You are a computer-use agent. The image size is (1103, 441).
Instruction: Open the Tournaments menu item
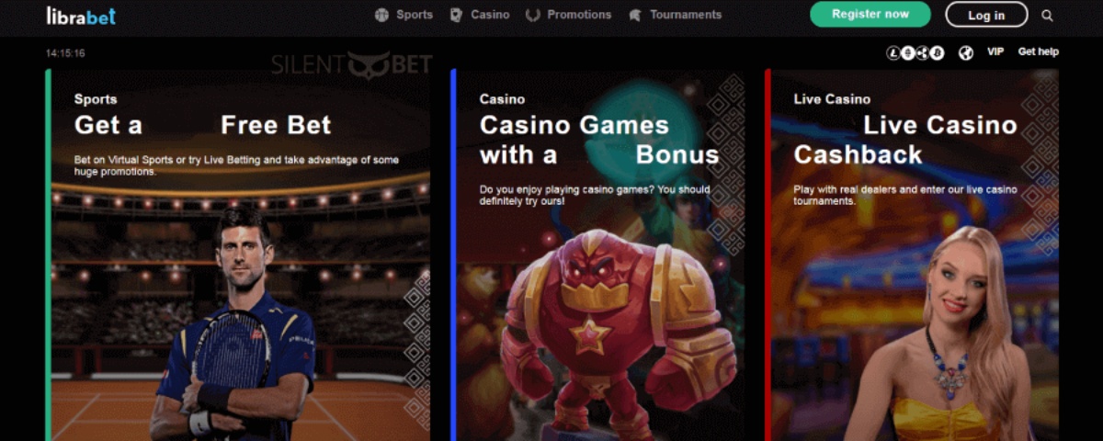pyautogui.click(x=686, y=15)
